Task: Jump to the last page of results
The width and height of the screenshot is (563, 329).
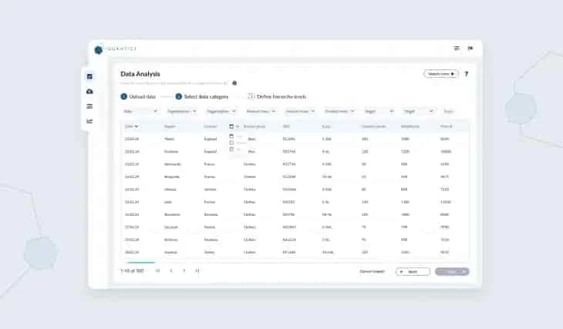Action: [197, 271]
